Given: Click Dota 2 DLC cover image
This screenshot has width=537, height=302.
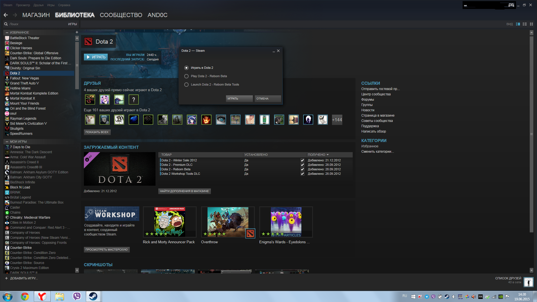Looking at the screenshot, I should 120,169.
